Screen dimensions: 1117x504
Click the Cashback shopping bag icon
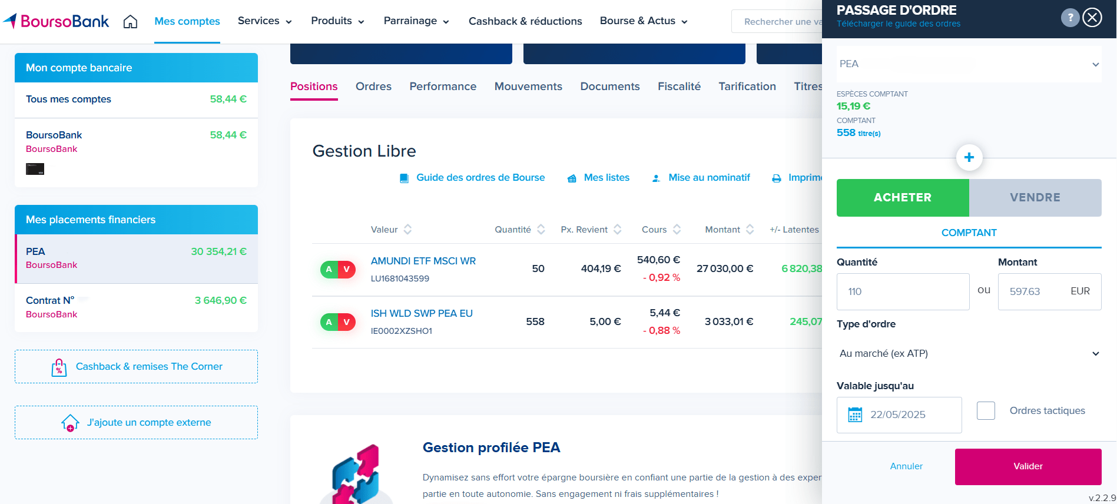[x=59, y=367]
